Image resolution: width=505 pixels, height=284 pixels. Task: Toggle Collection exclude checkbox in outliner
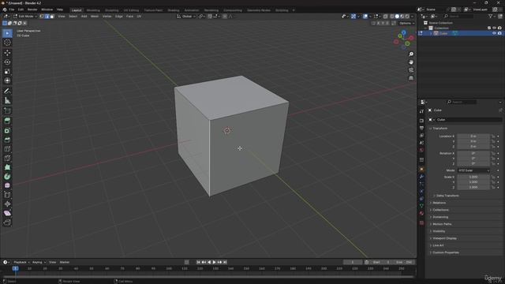(489, 28)
